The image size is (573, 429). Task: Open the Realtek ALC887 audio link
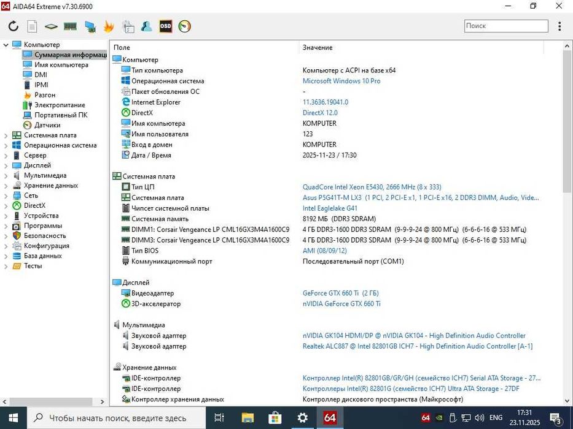click(x=418, y=346)
